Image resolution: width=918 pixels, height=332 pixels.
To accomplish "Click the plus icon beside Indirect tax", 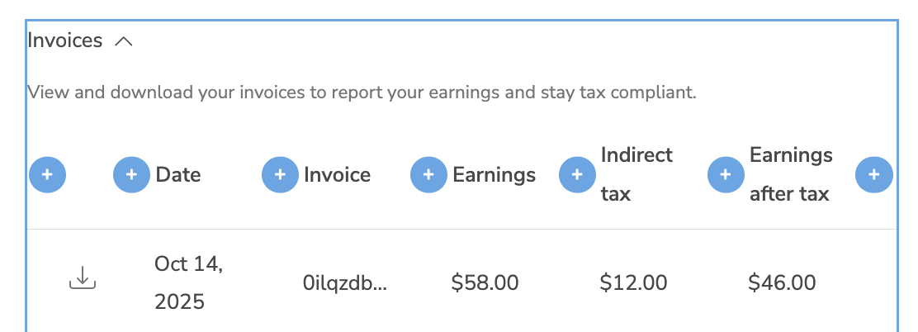I will click(x=577, y=175).
